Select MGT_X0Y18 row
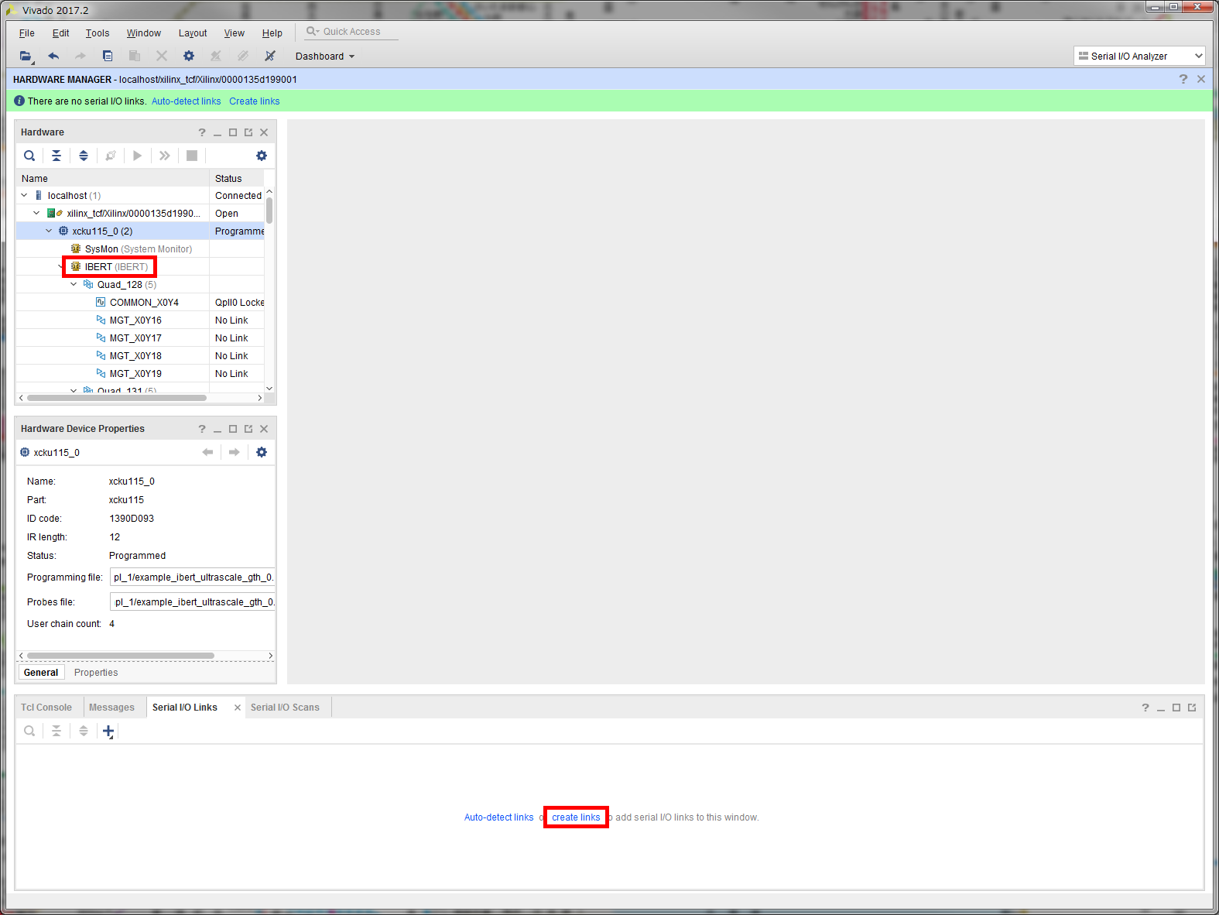1219x915 pixels. pyautogui.click(x=140, y=356)
